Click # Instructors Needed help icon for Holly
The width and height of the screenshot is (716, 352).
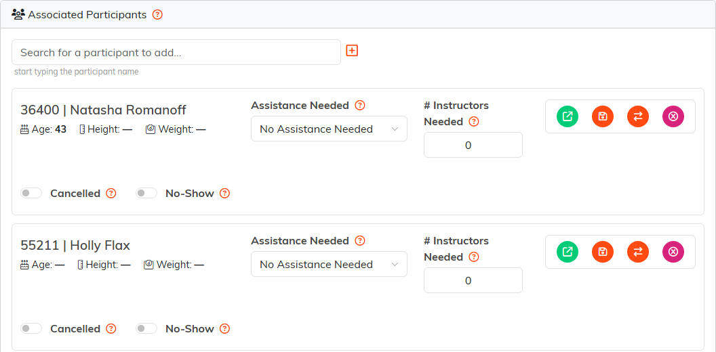pyautogui.click(x=474, y=257)
